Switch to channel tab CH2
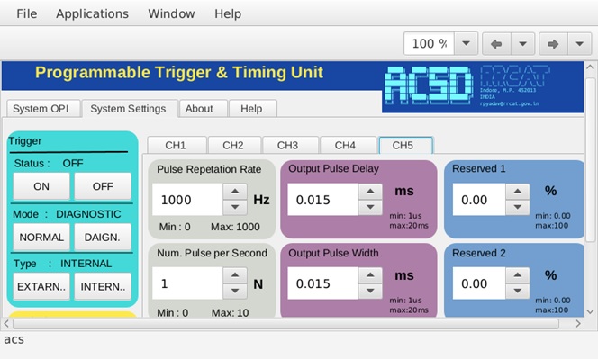This screenshot has width=598, height=359. (234, 145)
